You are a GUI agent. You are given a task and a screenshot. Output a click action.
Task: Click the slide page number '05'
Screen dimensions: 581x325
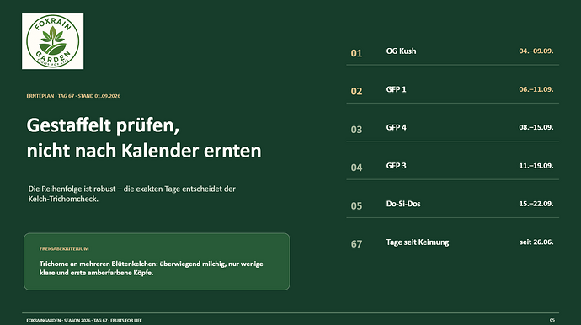(552, 320)
